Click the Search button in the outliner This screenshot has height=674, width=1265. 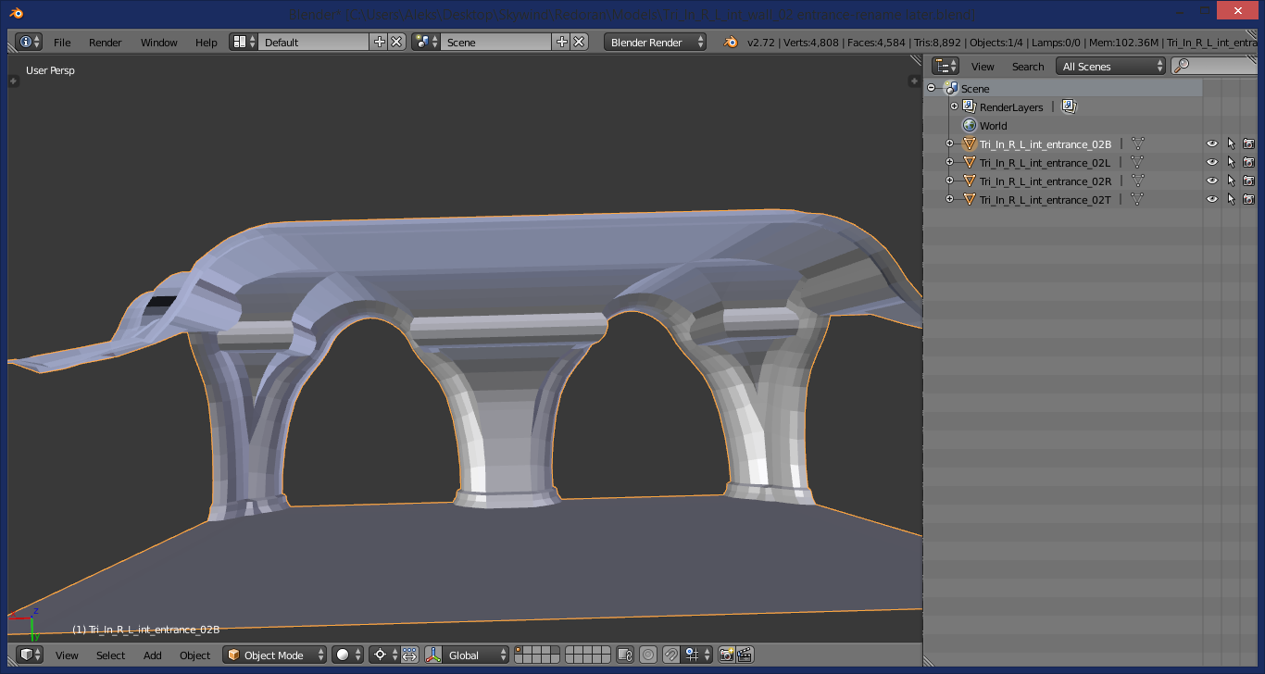1028,67
